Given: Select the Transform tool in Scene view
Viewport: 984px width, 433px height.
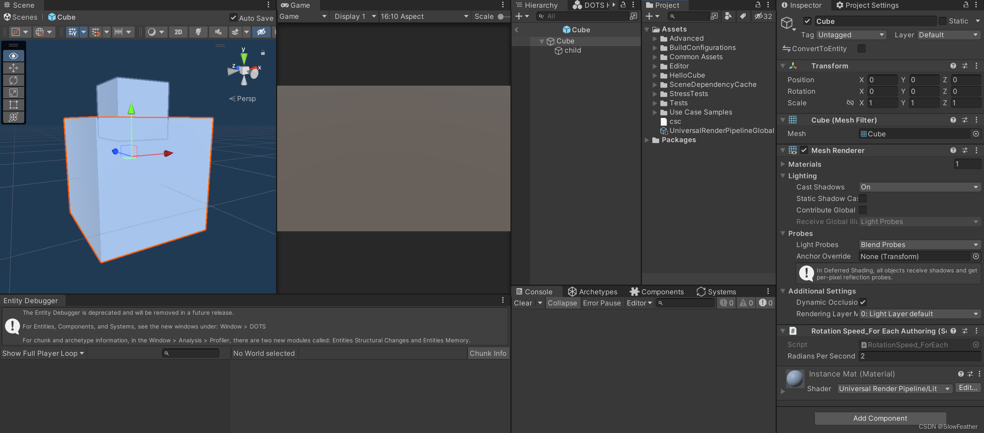Looking at the screenshot, I should tap(13, 117).
